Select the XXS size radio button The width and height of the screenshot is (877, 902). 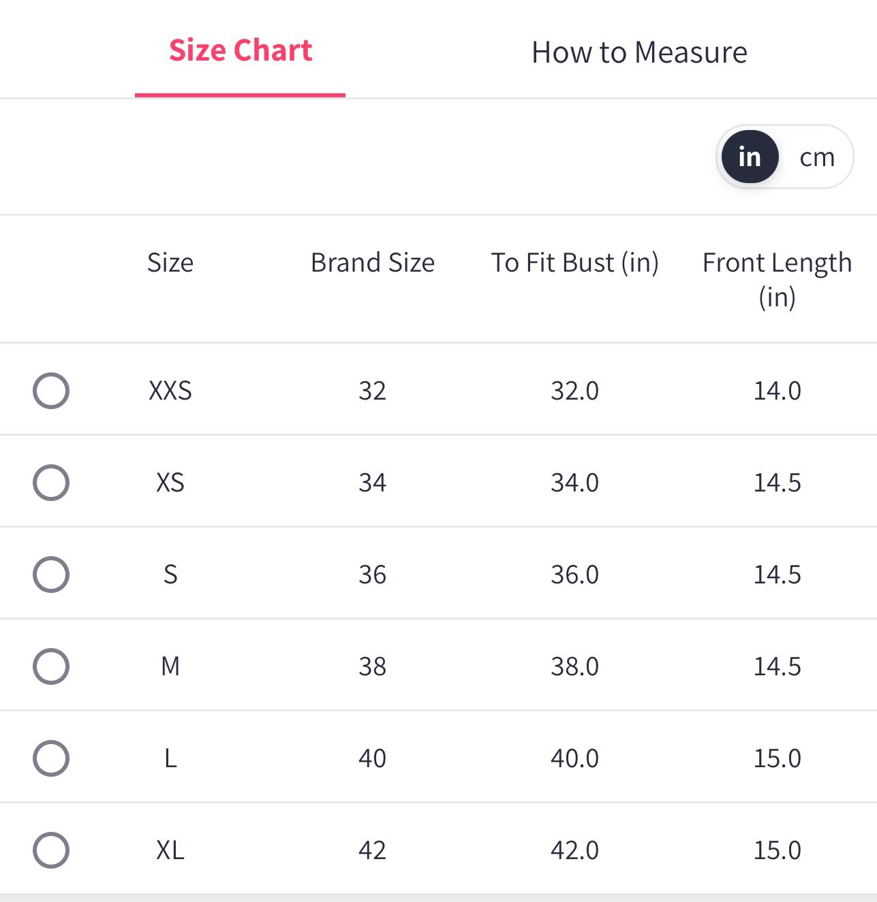point(51,391)
